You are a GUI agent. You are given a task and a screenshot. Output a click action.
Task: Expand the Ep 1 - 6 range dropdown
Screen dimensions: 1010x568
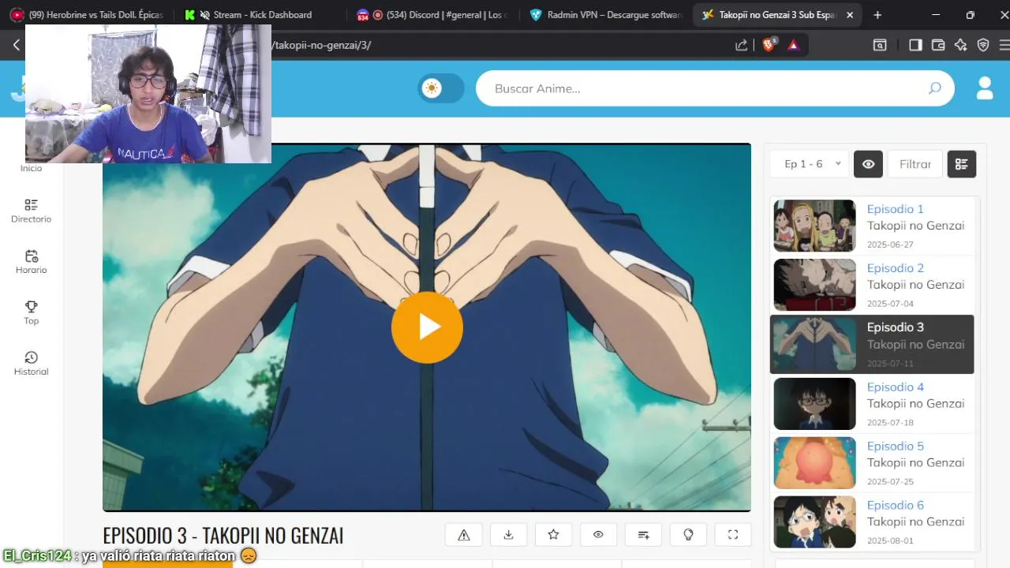(x=810, y=164)
